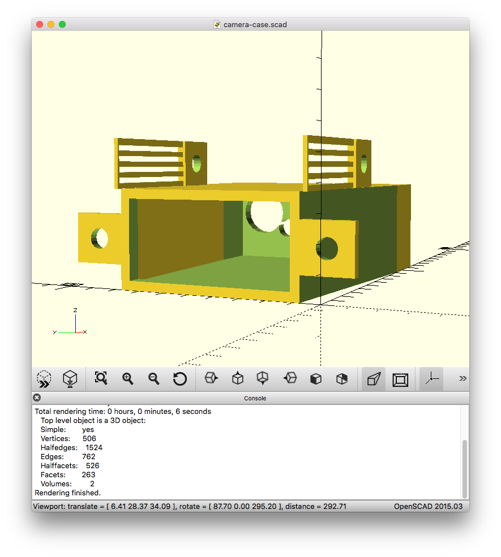Zoom in on the 3D view

pos(128,378)
